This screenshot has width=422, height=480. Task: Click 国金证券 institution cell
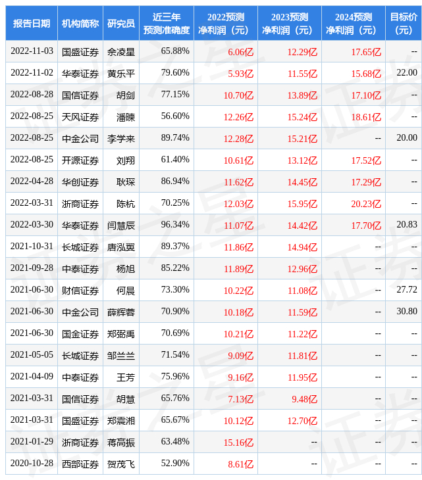[80, 334]
